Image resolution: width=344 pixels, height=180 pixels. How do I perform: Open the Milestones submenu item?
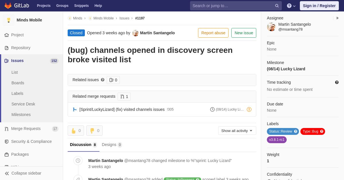point(21,115)
